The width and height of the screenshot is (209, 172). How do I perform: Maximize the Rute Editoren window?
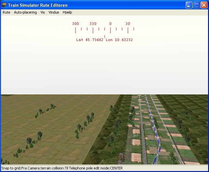click(x=196, y=5)
